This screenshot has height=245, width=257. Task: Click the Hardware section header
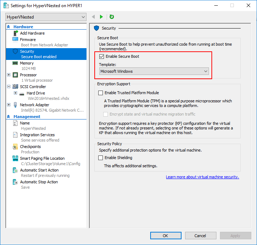(23, 27)
